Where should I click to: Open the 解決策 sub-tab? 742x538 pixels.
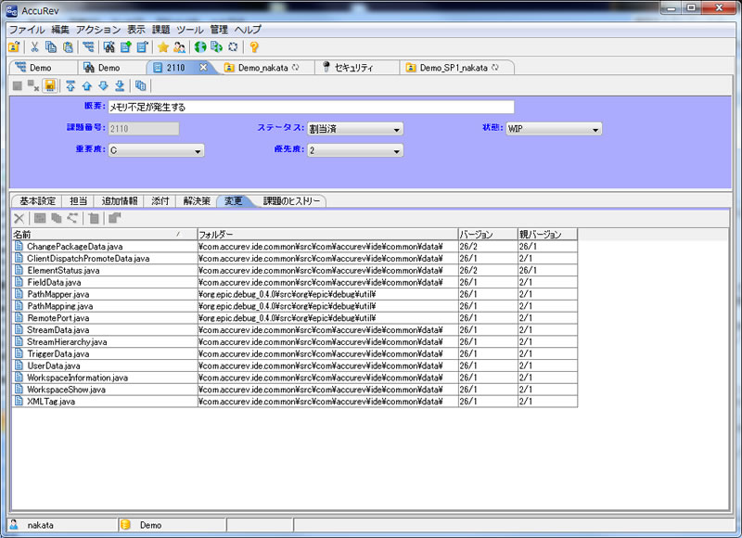pyautogui.click(x=197, y=201)
